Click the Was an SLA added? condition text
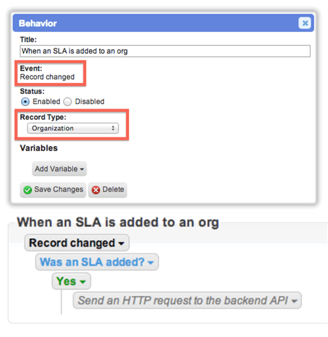Image resolution: width=328 pixels, height=337 pixels. coord(92,262)
